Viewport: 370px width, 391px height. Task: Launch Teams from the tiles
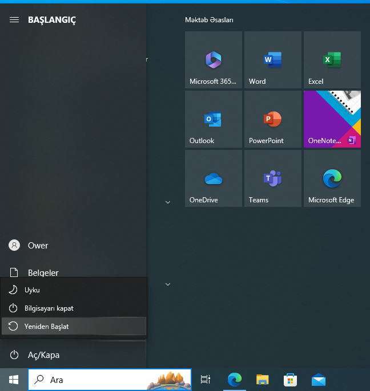coord(273,178)
